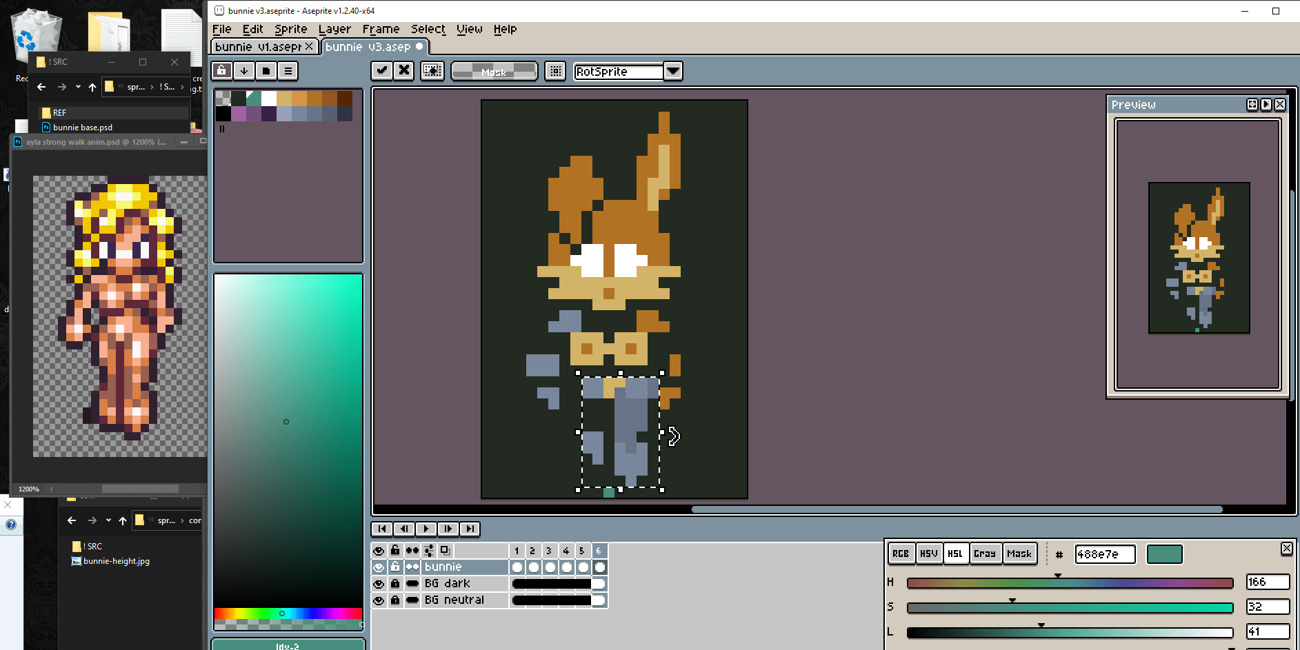Open the Sprite menu
Screen dimensions: 1300x650
[x=290, y=29]
